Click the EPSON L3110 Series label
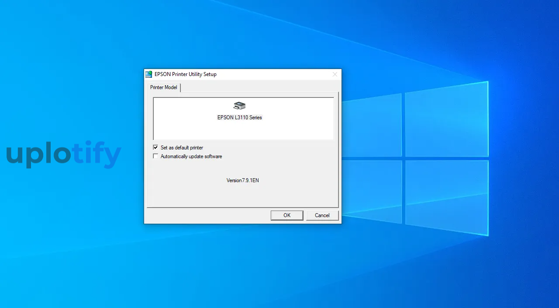The width and height of the screenshot is (559, 308). click(240, 118)
